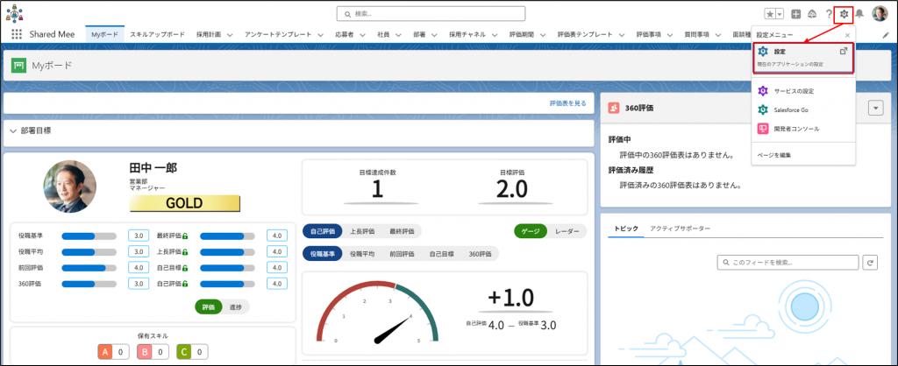This screenshot has width=898, height=366.
Task: Click the global search field
Action: point(431,14)
